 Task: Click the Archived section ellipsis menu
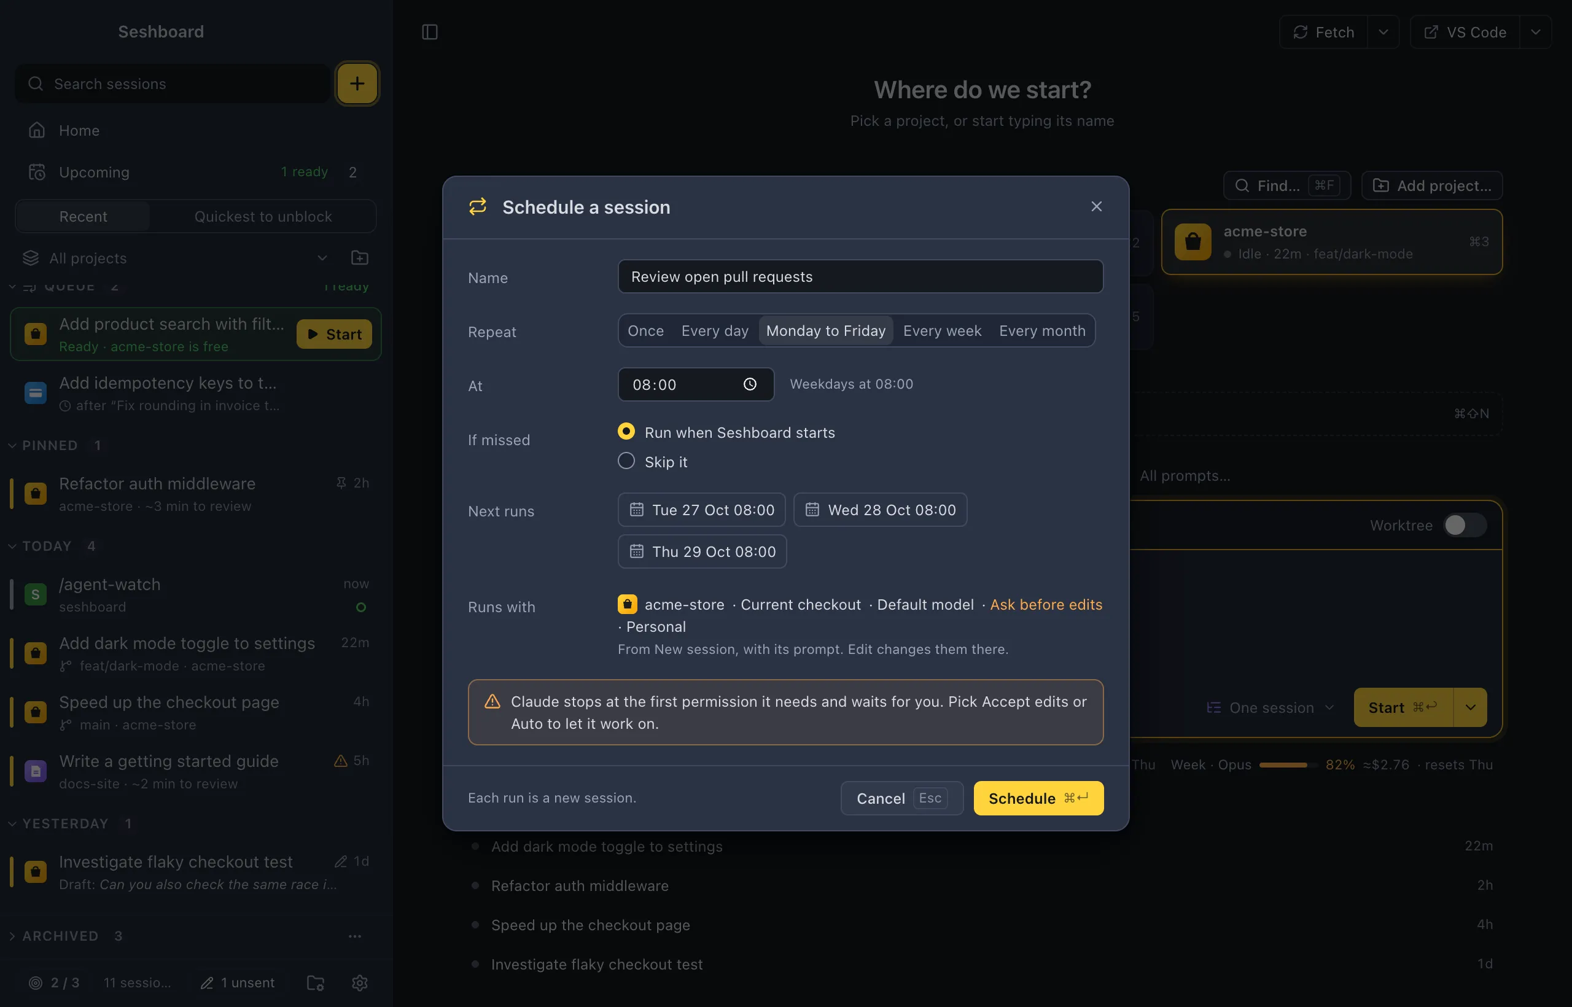(x=355, y=936)
